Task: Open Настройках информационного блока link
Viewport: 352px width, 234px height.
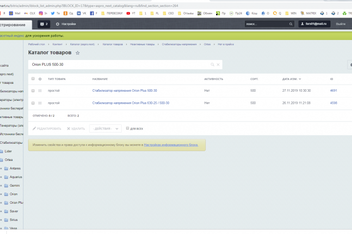Action: (171, 145)
